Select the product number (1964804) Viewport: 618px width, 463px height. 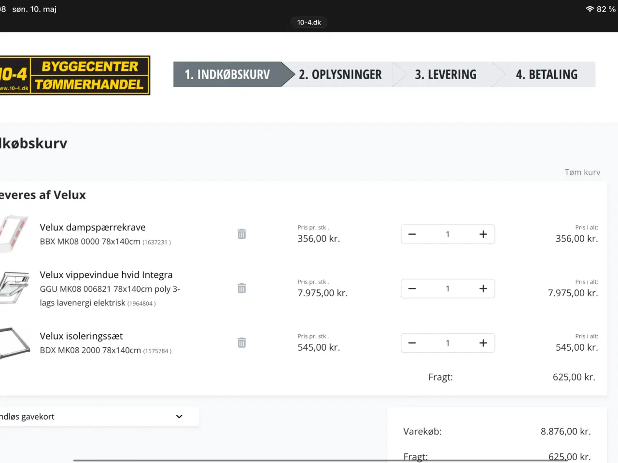coord(141,303)
